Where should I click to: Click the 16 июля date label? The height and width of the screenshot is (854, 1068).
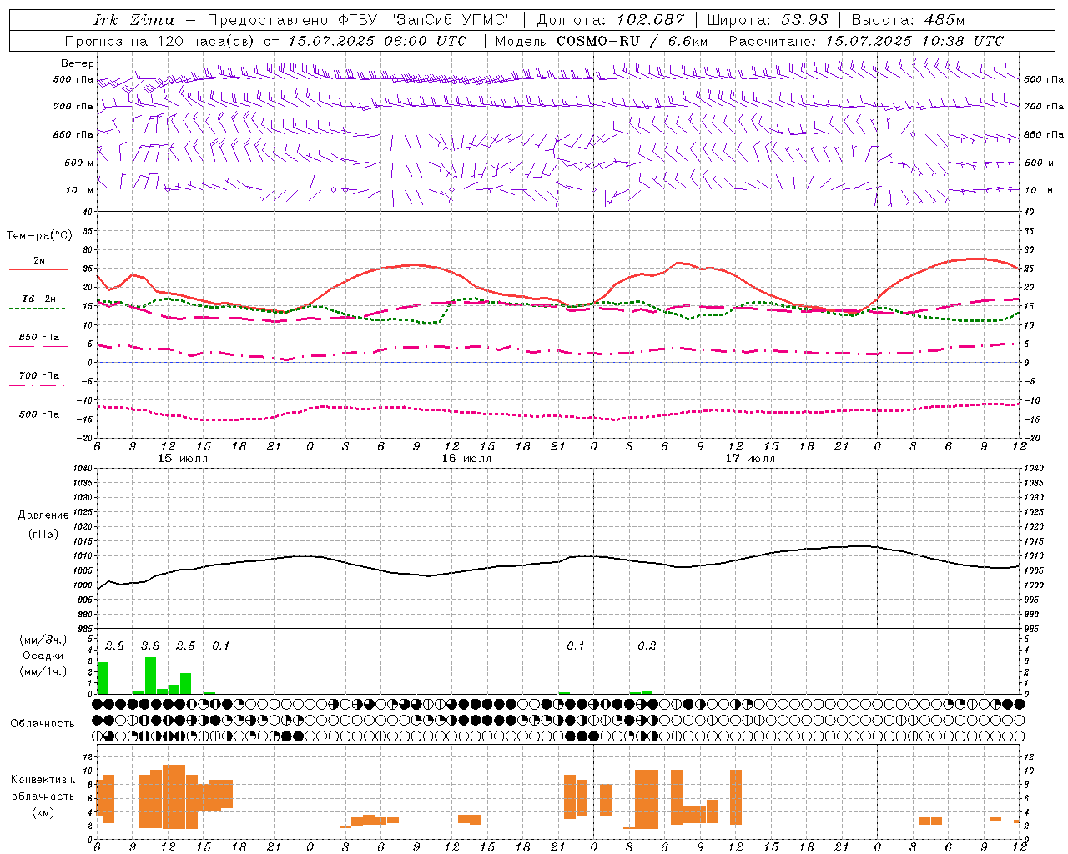(466, 459)
